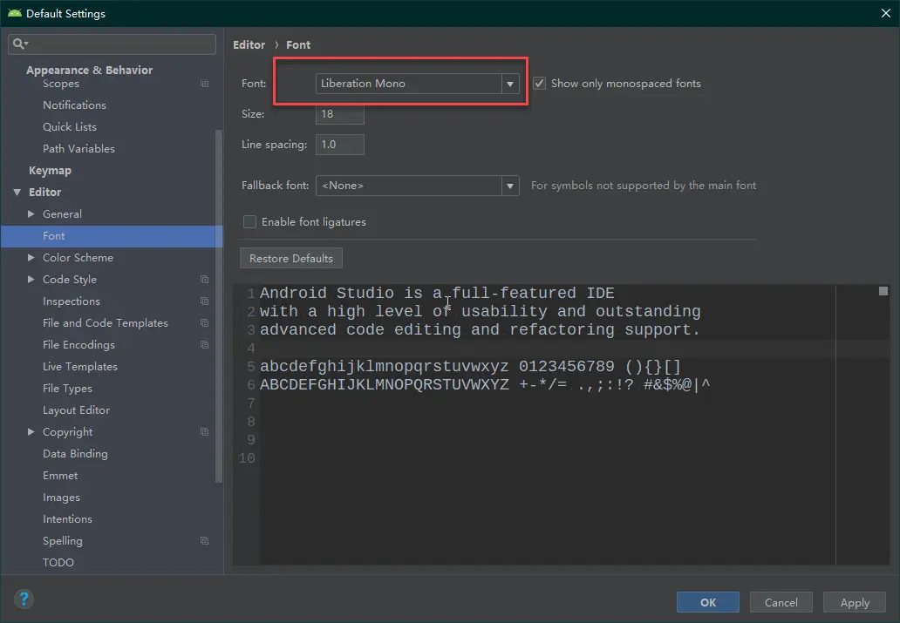Viewport: 900px width, 623px height.
Task: Open the Quick Lists settings page
Action: coord(70,127)
